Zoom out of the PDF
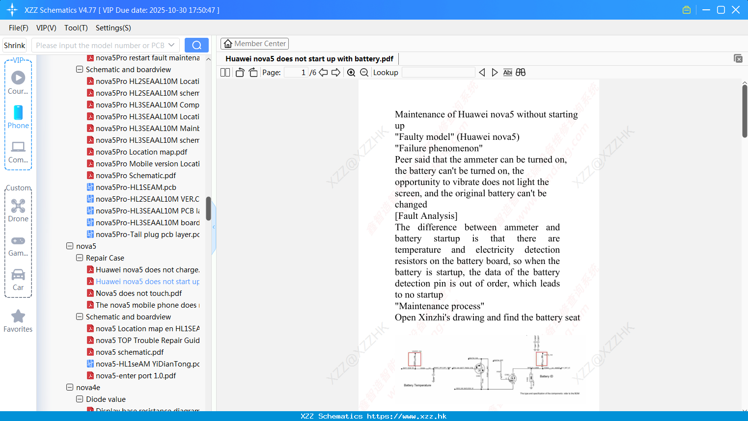 [x=364, y=73]
